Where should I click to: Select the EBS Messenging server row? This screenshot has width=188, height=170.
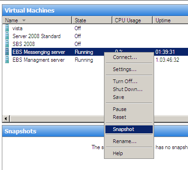95,52
